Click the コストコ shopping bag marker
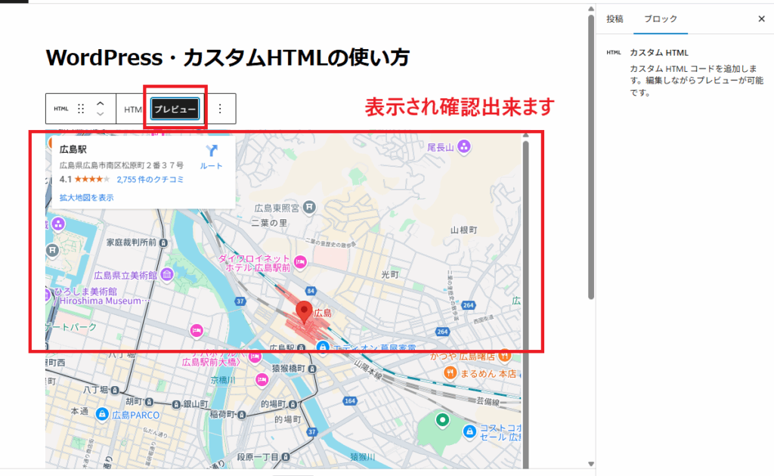The height and width of the screenshot is (476, 774). coord(469,431)
